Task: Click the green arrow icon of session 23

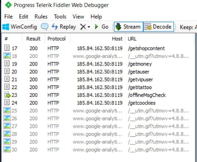Action: [x=7, y=95]
